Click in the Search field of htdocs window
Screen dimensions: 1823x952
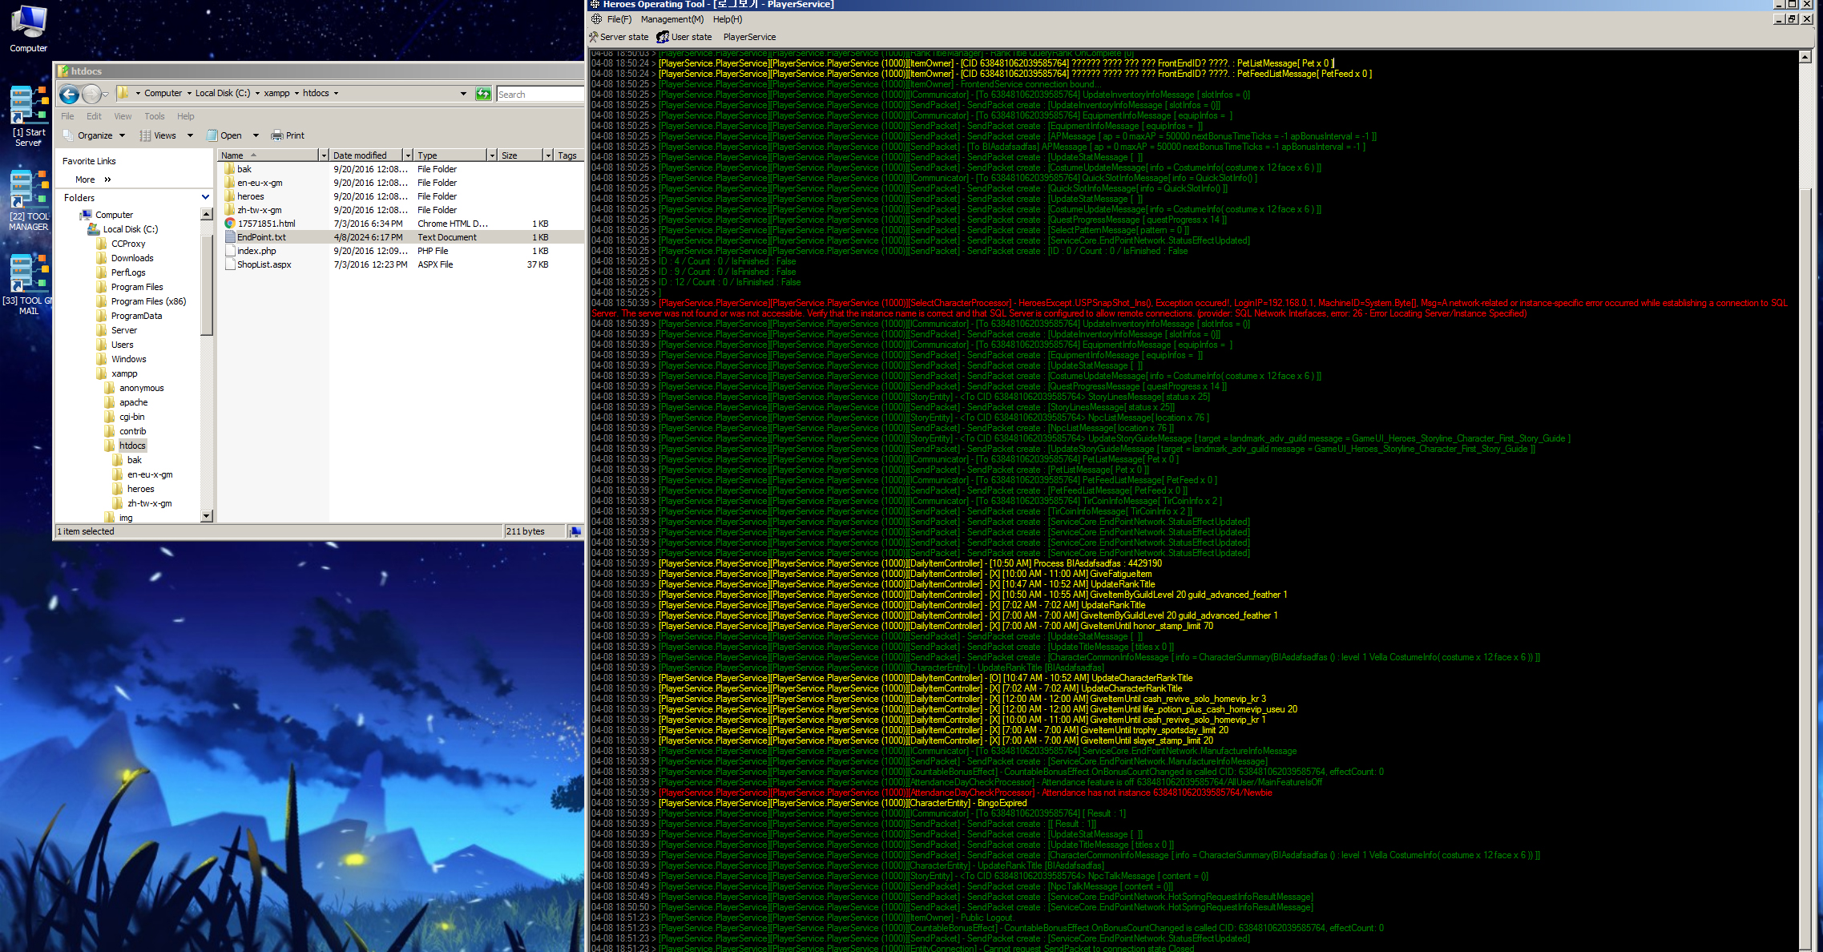(x=540, y=94)
